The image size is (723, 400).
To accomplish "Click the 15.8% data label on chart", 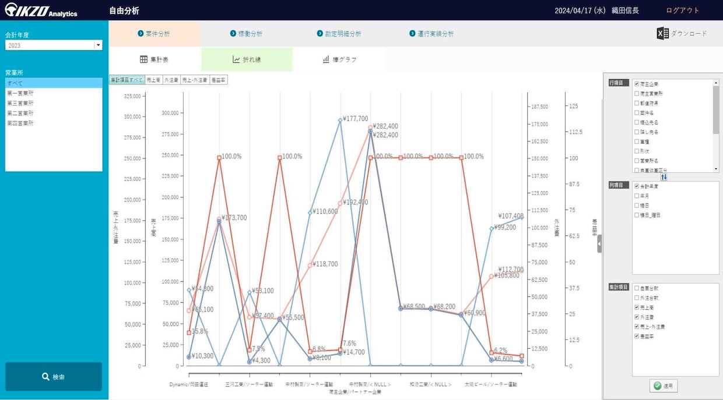I will (x=200, y=331).
